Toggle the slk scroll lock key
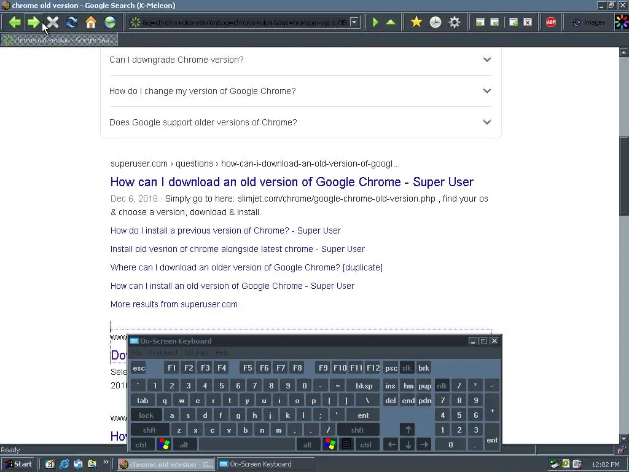Viewport: 629px width, 472px height. coord(407,368)
